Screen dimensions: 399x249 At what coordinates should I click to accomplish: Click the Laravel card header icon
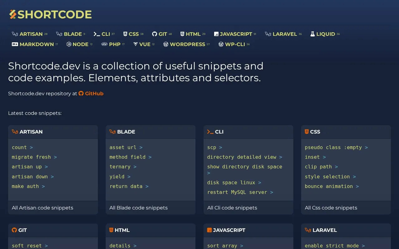308,230
